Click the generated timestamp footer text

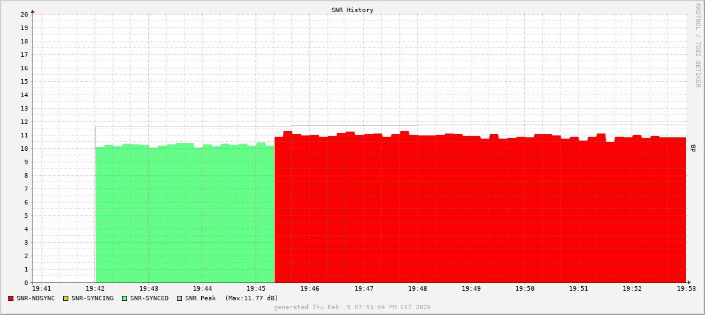click(352, 307)
